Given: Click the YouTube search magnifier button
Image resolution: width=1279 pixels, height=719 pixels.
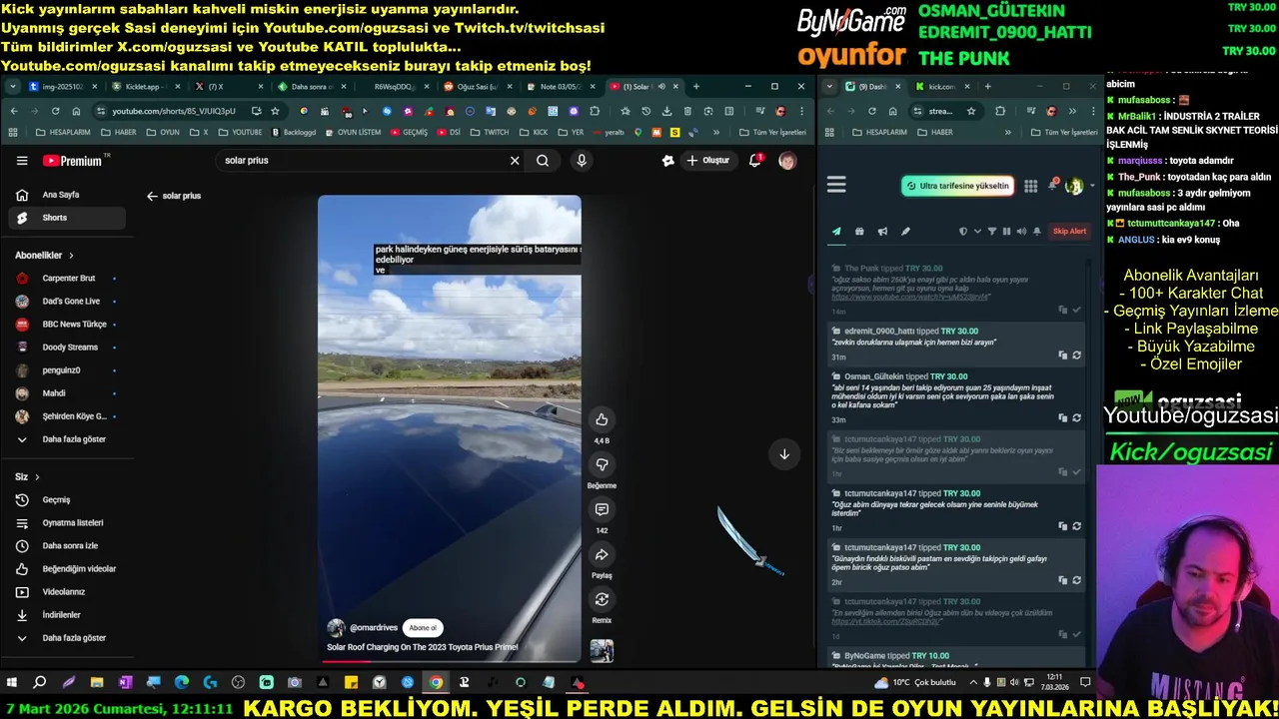Looking at the screenshot, I should pos(543,161).
